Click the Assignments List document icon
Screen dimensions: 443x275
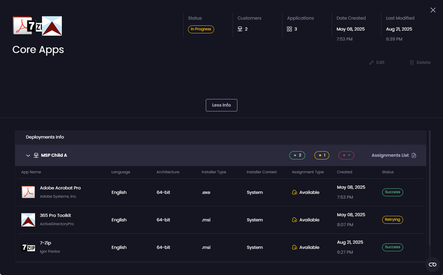[414, 155]
